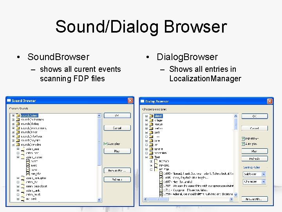282x212 pixels.
Task: Select the highlighted sounds/alien row
Action: (x=29, y=115)
